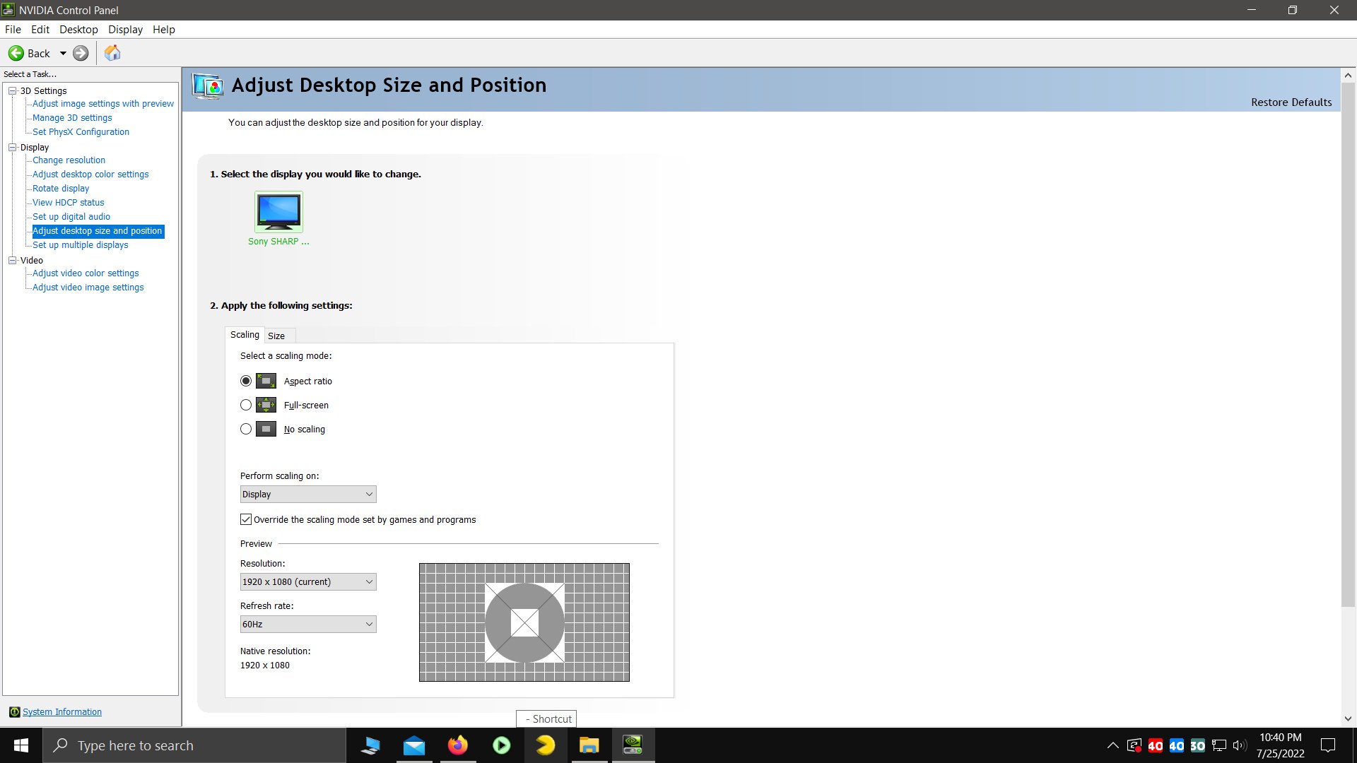Collapse the Video tree node

click(x=12, y=260)
